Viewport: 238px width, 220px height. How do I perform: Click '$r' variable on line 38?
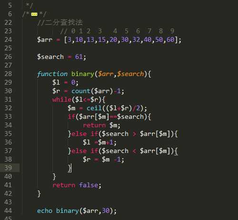point(87,160)
